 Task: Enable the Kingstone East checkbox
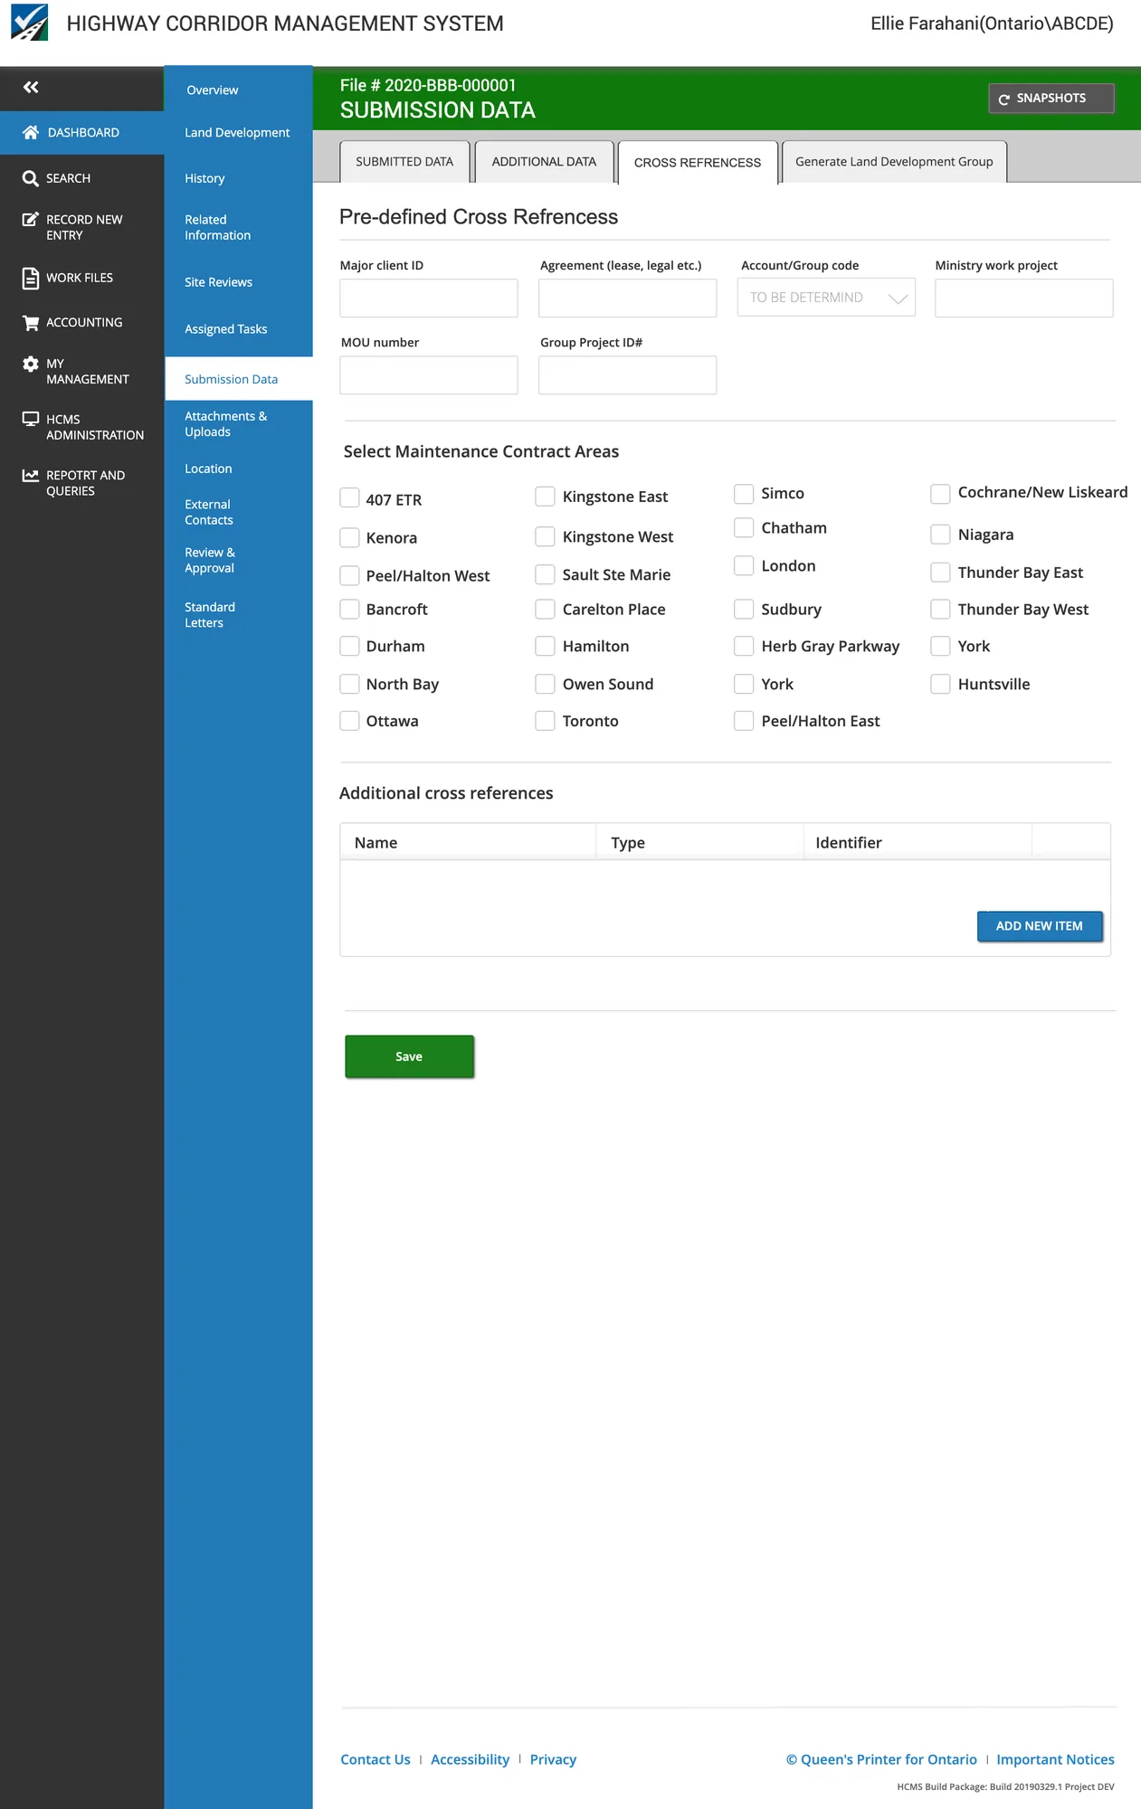(545, 496)
